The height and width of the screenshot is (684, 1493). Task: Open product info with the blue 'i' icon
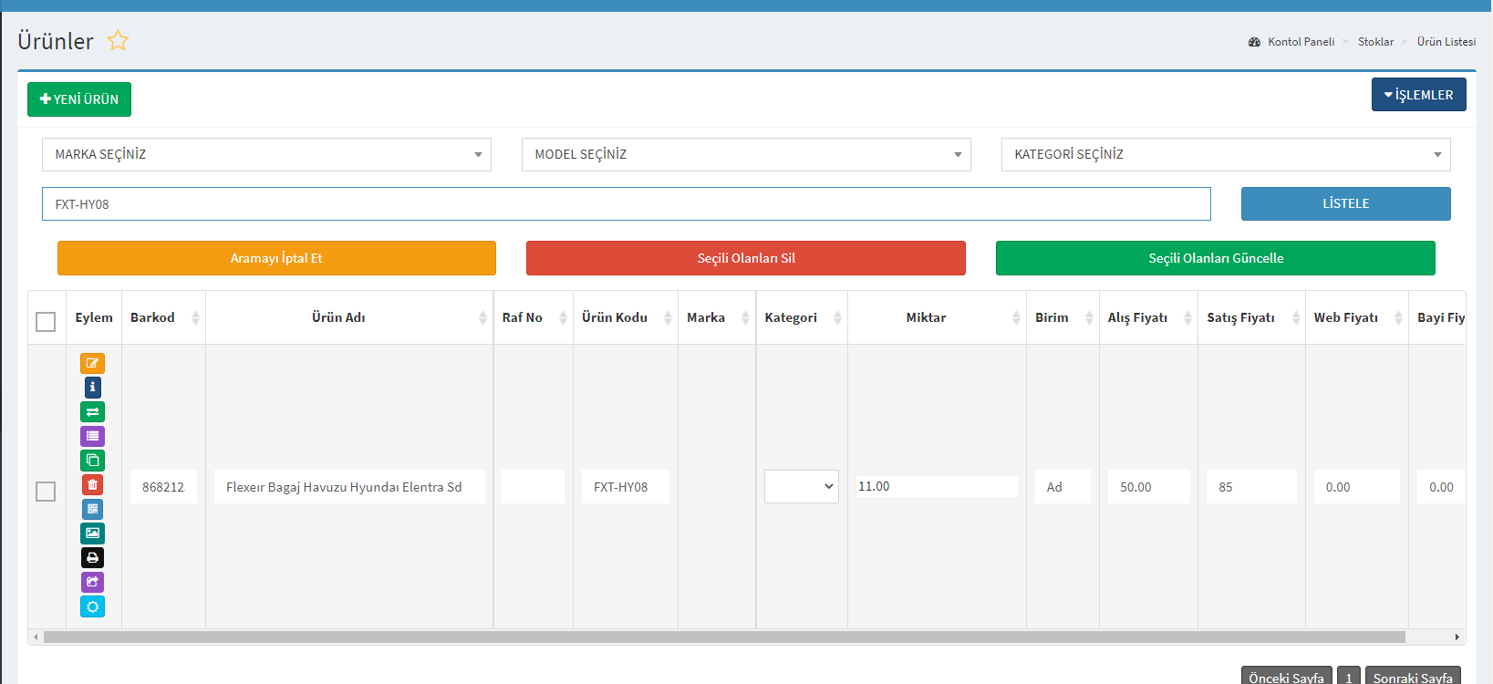pos(92,388)
